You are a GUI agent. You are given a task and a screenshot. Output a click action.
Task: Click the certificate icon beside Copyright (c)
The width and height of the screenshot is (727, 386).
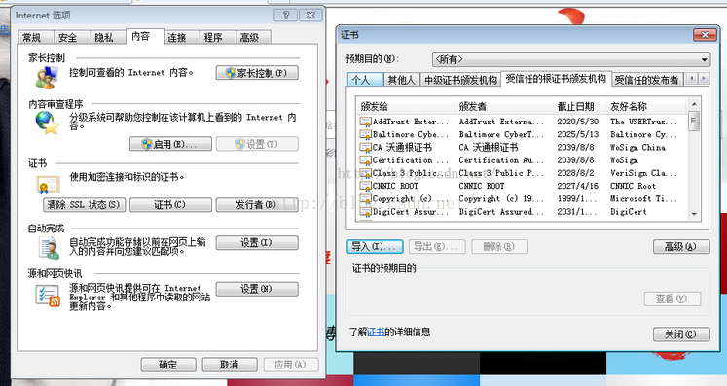(365, 199)
